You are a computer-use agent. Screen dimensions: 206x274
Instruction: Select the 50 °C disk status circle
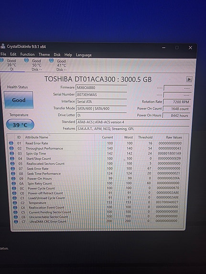coord(27,61)
